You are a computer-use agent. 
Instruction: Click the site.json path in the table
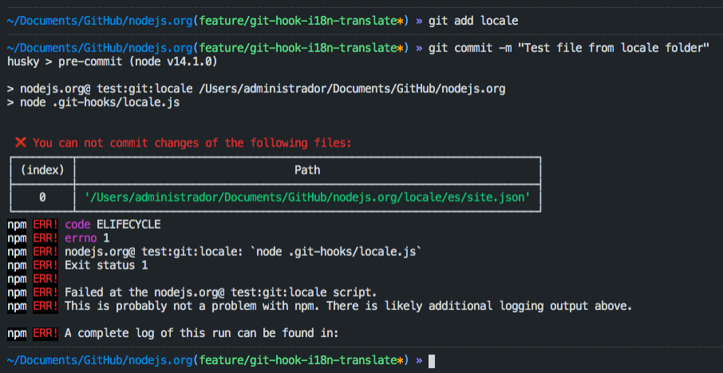click(307, 198)
